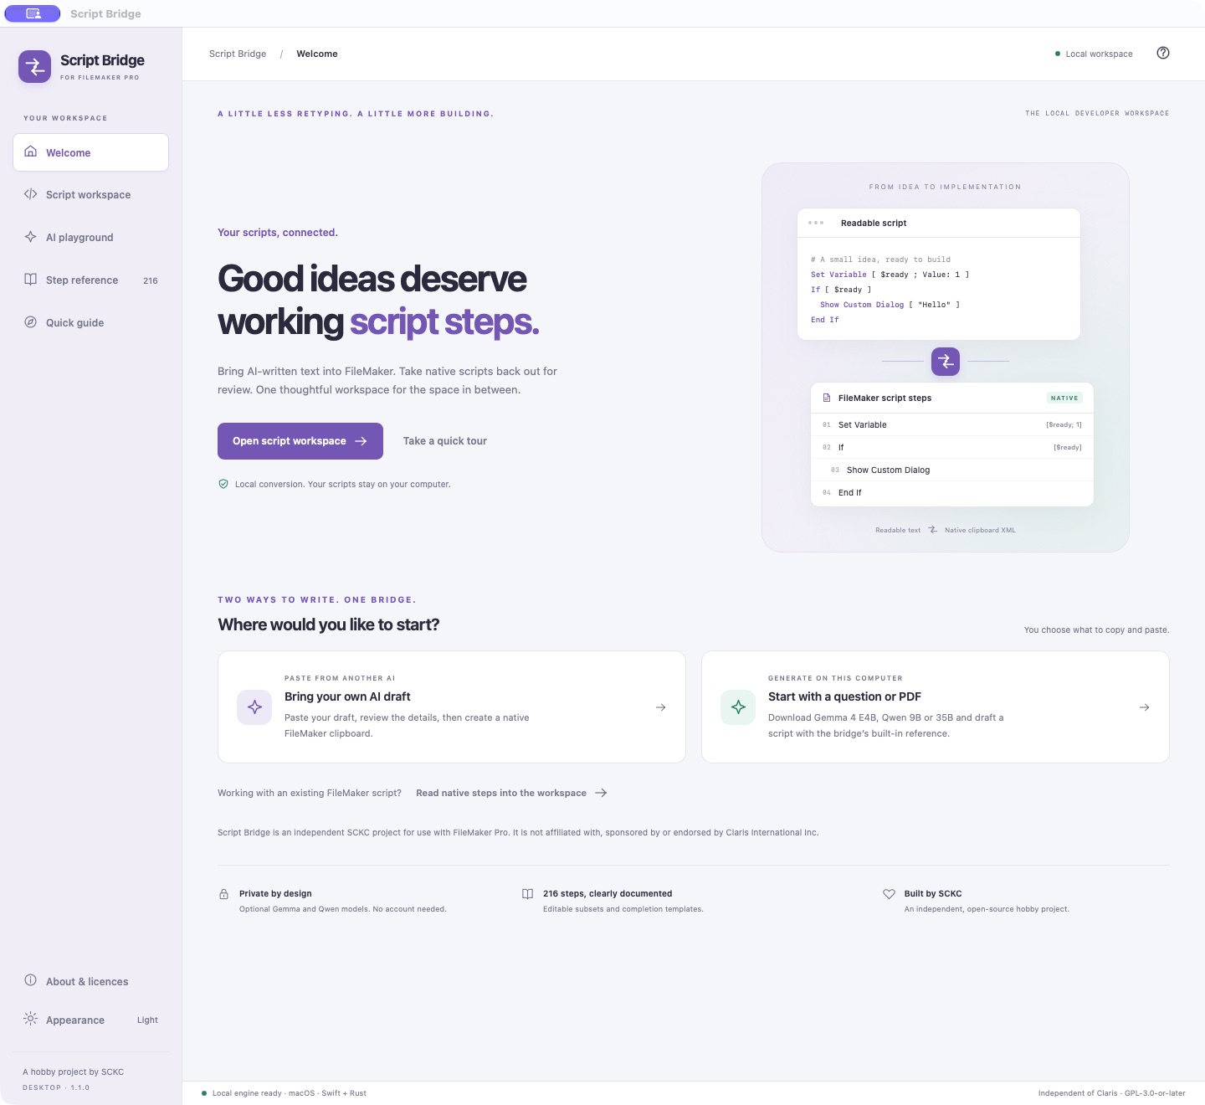Click the green sparkle icon on question or PDF card
1205x1105 pixels.
pyautogui.click(x=738, y=707)
